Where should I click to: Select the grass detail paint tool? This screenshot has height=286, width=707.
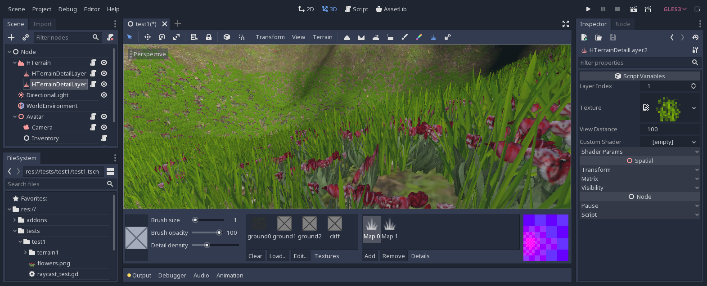(x=433, y=37)
